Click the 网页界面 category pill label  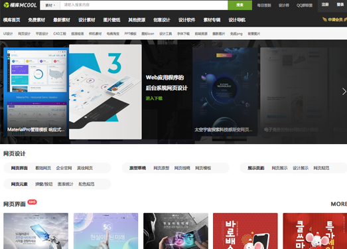click(x=19, y=168)
